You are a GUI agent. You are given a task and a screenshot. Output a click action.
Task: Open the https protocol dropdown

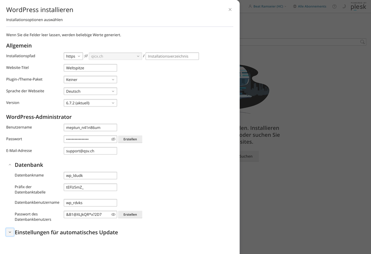[x=73, y=56]
